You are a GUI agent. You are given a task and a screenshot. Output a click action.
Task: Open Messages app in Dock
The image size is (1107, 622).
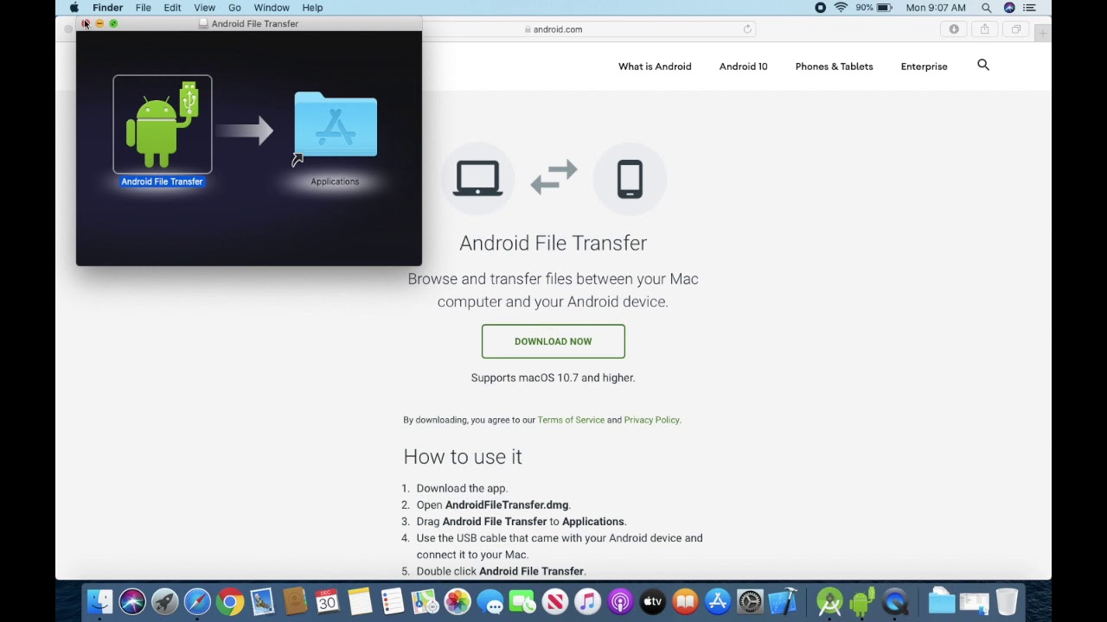click(x=490, y=601)
